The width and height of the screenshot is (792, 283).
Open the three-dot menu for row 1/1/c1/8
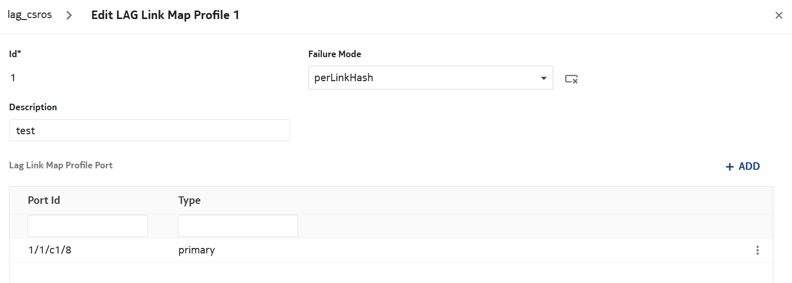click(757, 250)
